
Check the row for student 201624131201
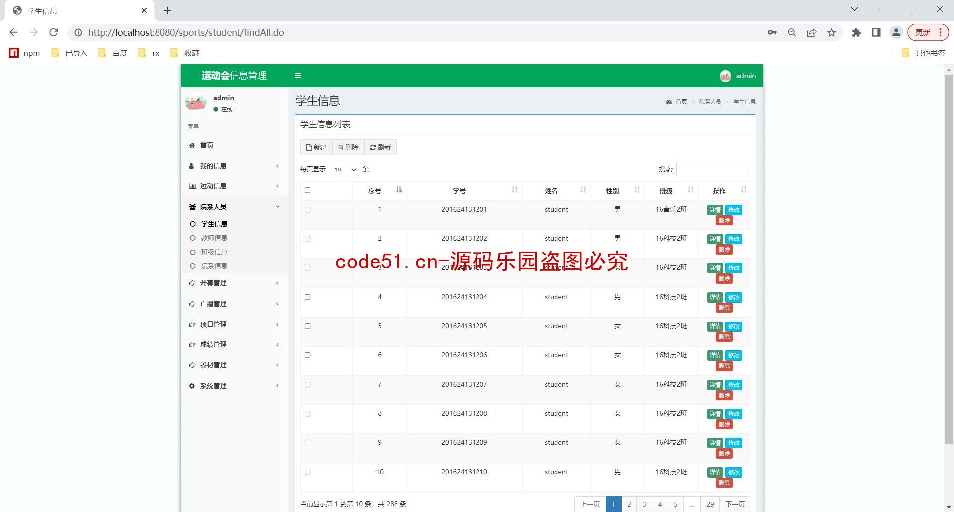307,209
